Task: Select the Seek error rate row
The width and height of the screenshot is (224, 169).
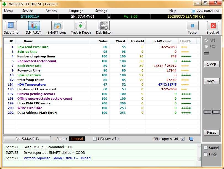Action: (102, 66)
